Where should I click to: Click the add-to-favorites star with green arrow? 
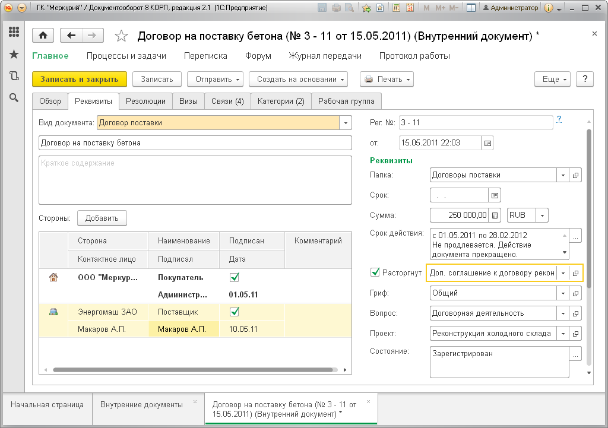click(x=366, y=8)
